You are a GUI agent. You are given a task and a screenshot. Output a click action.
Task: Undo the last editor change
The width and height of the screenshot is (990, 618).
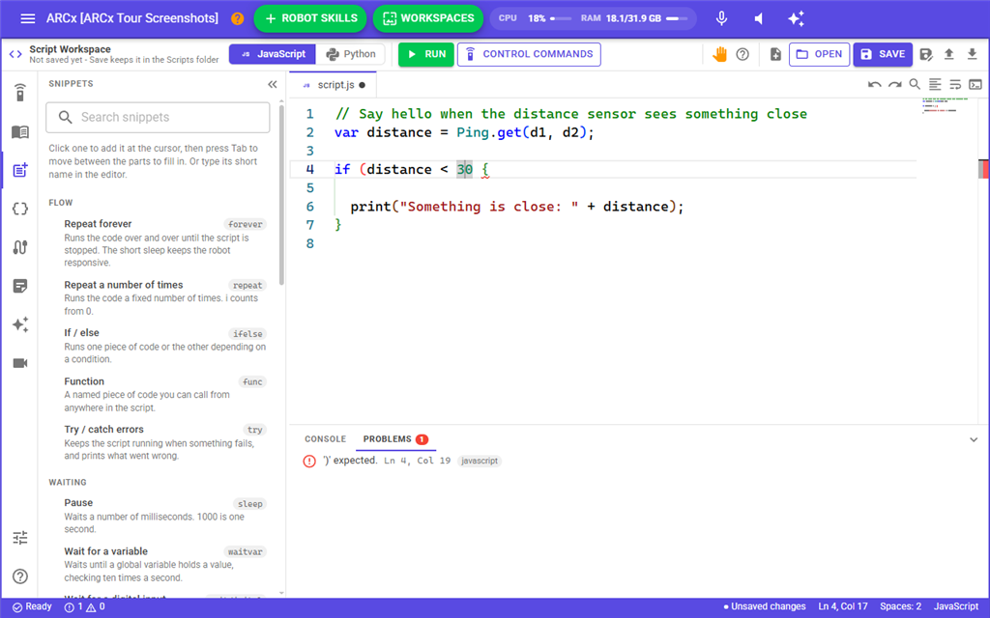[874, 85]
